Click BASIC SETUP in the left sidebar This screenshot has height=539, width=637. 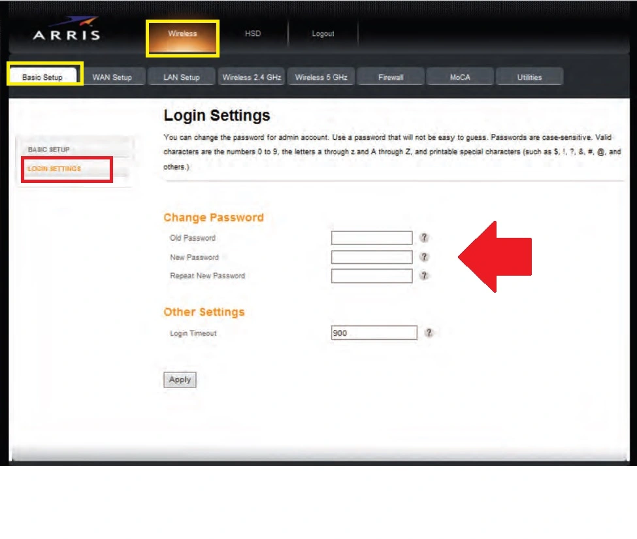tap(49, 150)
